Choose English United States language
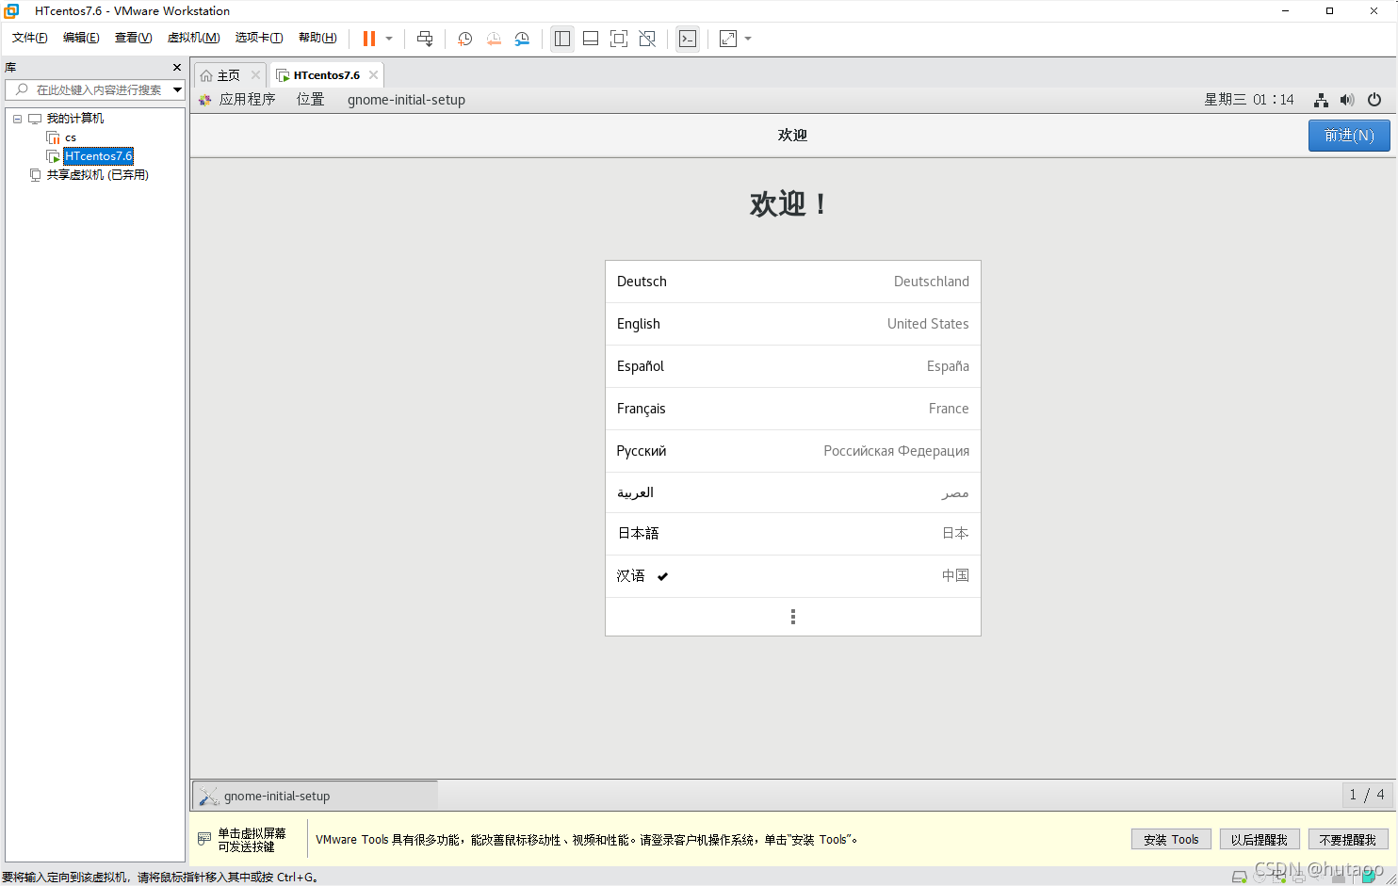Image resolution: width=1398 pixels, height=886 pixels. [x=793, y=324]
